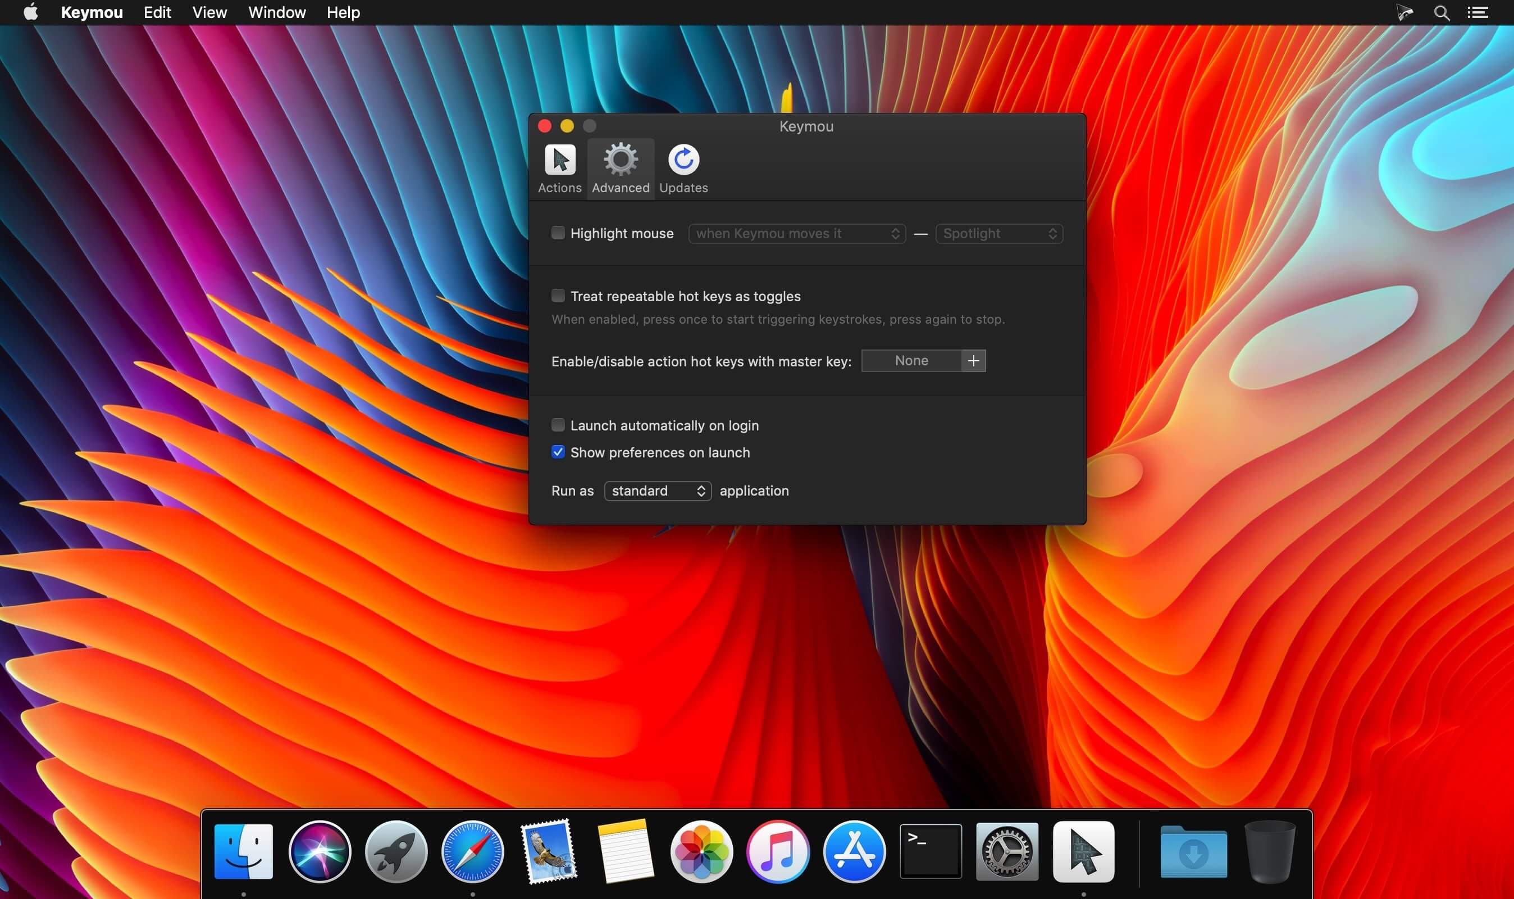Open the Run as standard dropdown

coord(658,491)
